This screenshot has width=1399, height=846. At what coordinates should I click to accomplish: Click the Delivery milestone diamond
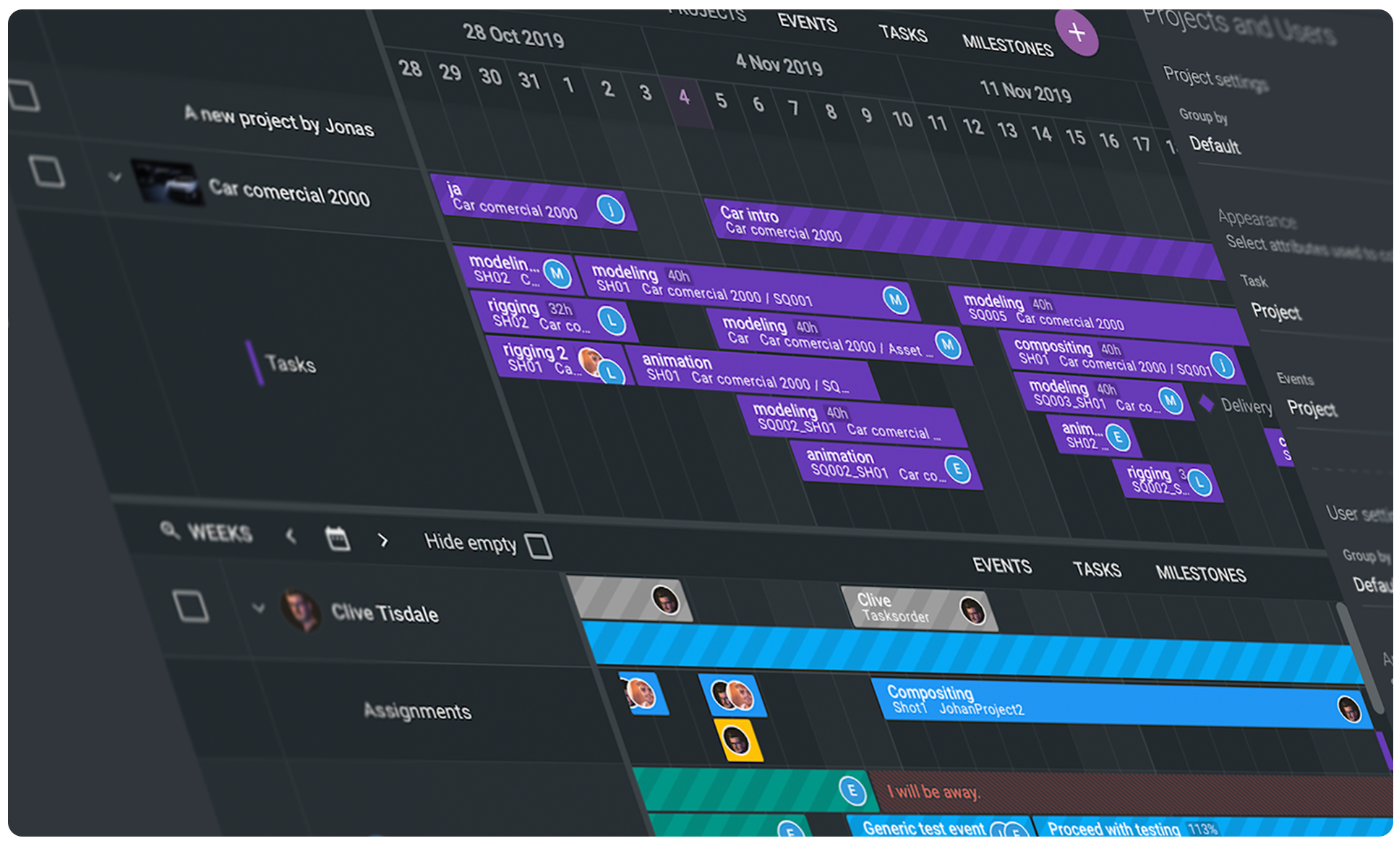(x=1206, y=403)
